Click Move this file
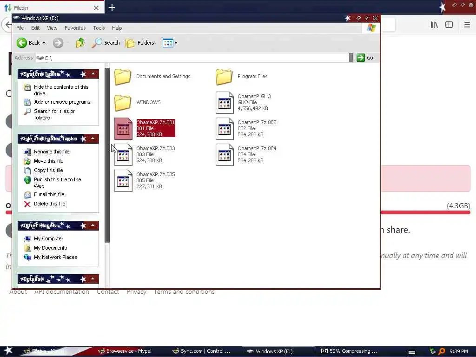The width and height of the screenshot is (476, 357). coord(48,161)
